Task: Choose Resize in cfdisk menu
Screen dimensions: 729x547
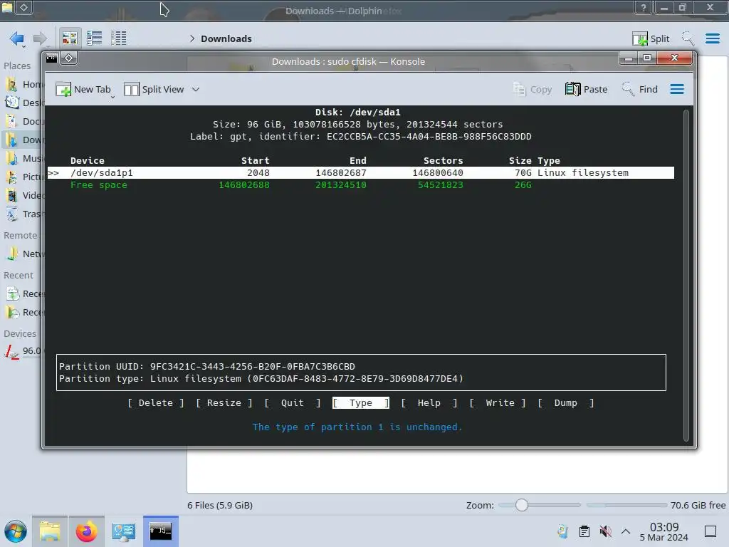Action: click(x=224, y=403)
